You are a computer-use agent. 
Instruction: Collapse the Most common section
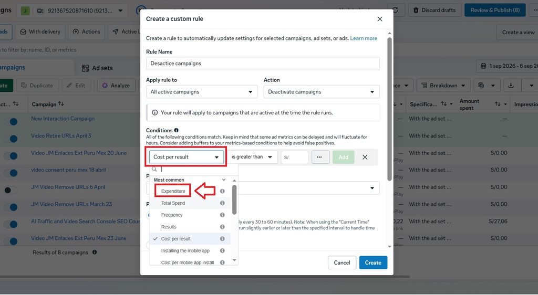[x=224, y=180]
